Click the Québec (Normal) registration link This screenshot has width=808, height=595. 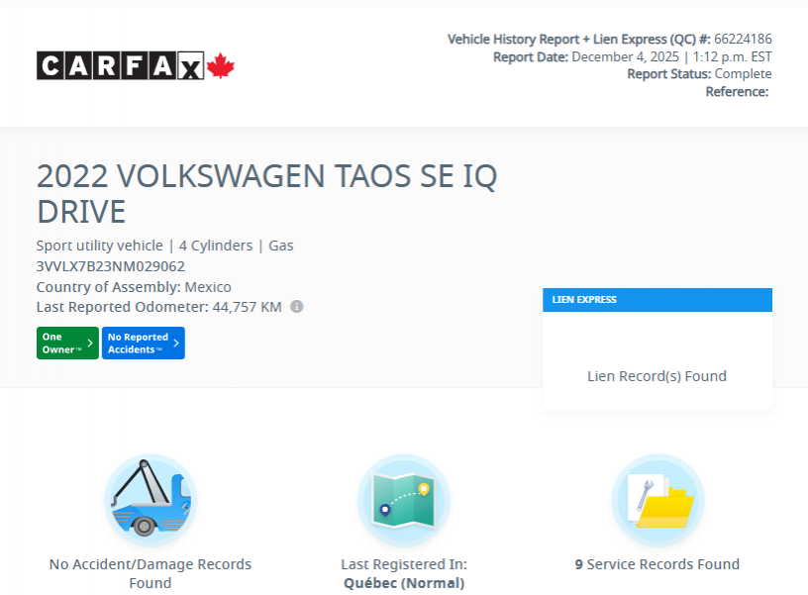pos(403,582)
